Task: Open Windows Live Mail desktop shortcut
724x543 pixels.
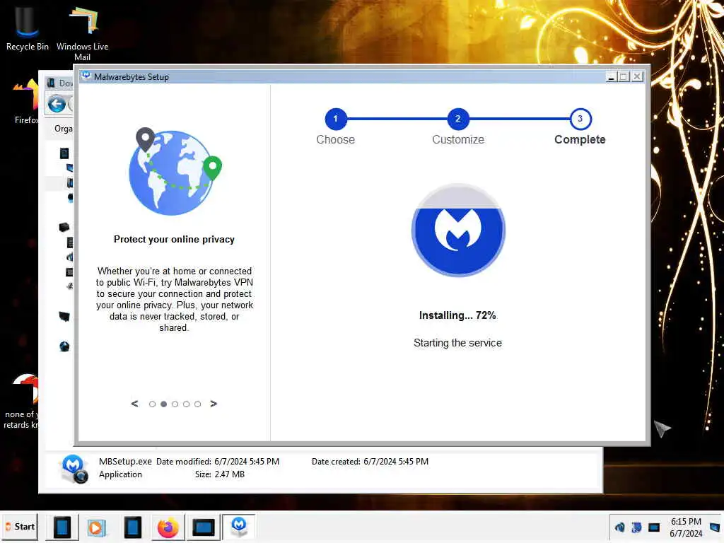Action: tap(82, 33)
